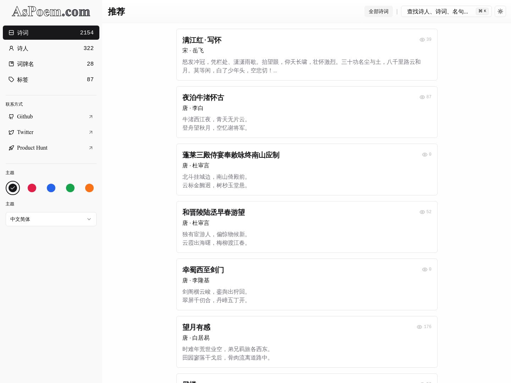Select the red theme color

point(32,188)
